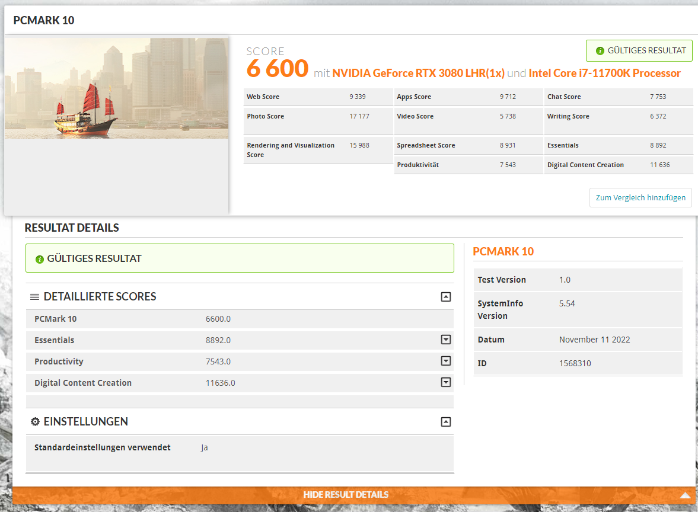Click the up arrow on the Hide Result Details bar
The height and width of the screenshot is (512, 698).
685,495
